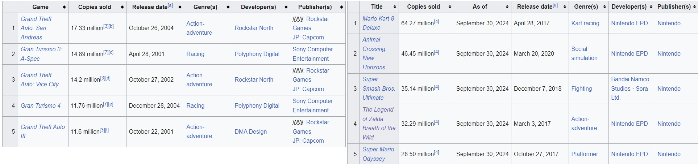The width and height of the screenshot is (698, 164).
Task: Sort left table by Game column arrows
Action: tap(64, 7)
